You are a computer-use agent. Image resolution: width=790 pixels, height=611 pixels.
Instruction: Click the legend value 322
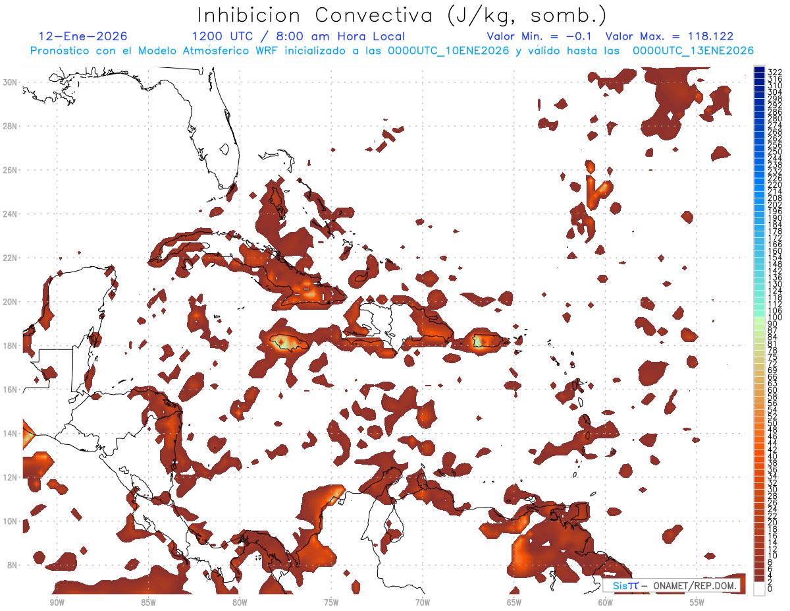pos(775,72)
